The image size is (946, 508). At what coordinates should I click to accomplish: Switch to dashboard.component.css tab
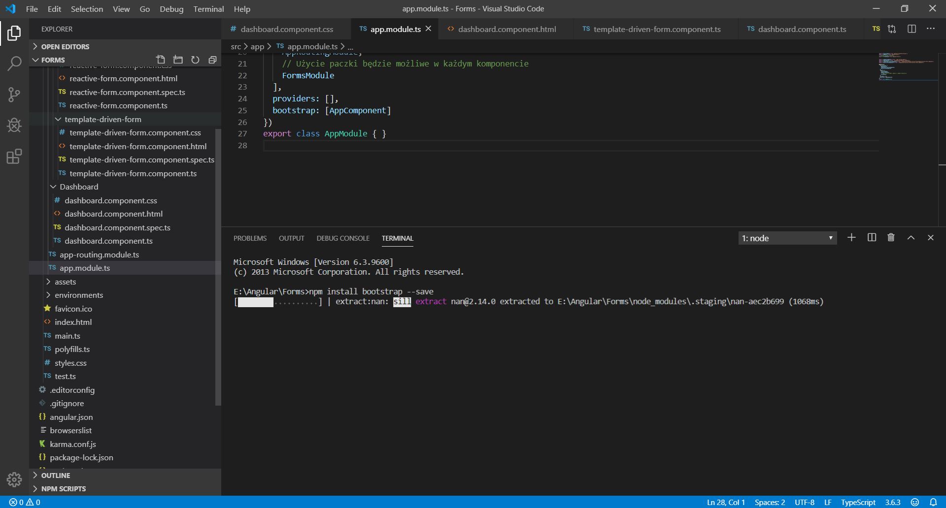coord(287,29)
